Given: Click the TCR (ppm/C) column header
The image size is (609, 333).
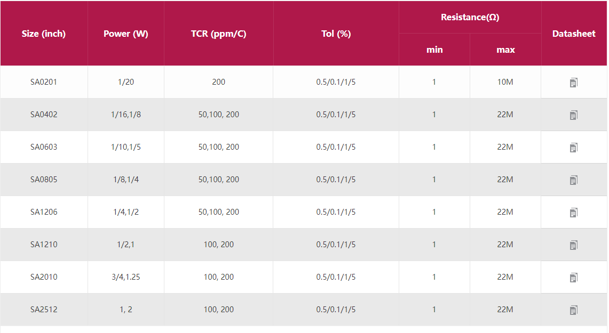Looking at the screenshot, I should pos(218,34).
